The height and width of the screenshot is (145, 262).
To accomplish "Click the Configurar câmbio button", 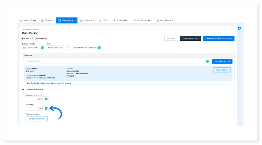I will 37,119.
